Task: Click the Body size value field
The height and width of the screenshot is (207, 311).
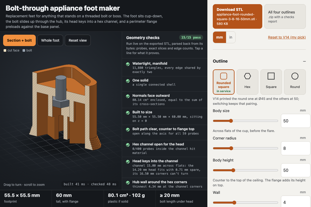Action: [296, 121]
